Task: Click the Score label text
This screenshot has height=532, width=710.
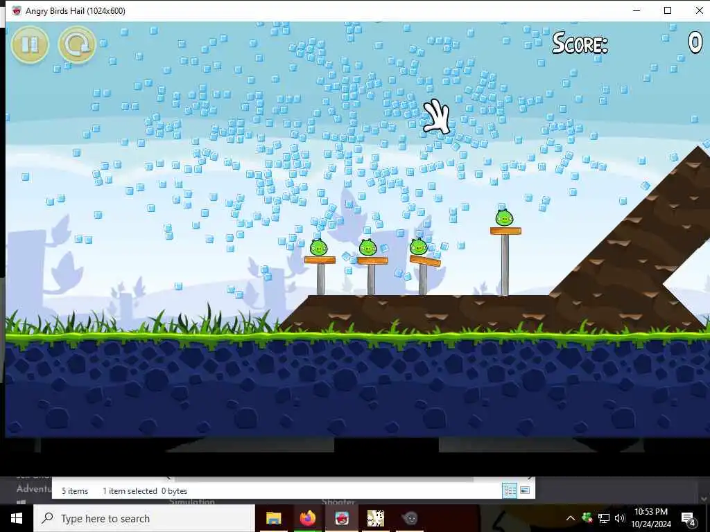Action: [580, 44]
